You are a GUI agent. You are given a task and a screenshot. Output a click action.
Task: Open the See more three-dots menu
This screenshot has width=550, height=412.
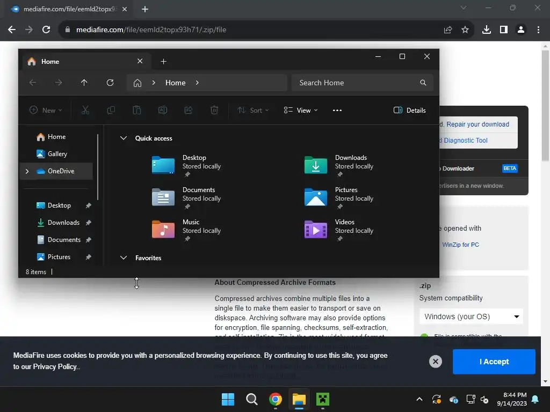[x=337, y=111]
